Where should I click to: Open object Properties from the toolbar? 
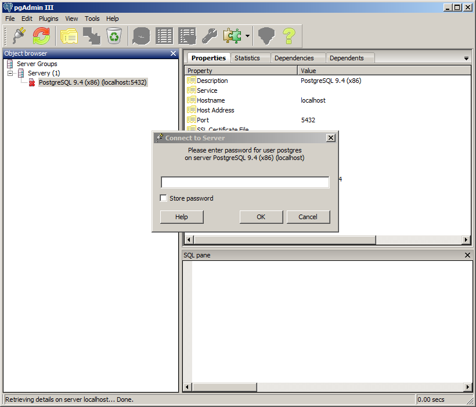point(69,36)
